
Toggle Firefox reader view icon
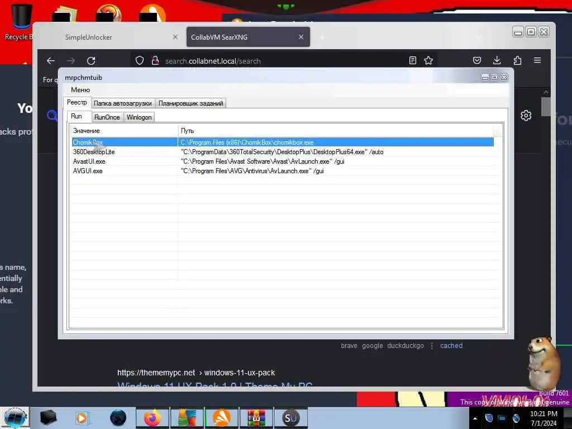(x=413, y=60)
